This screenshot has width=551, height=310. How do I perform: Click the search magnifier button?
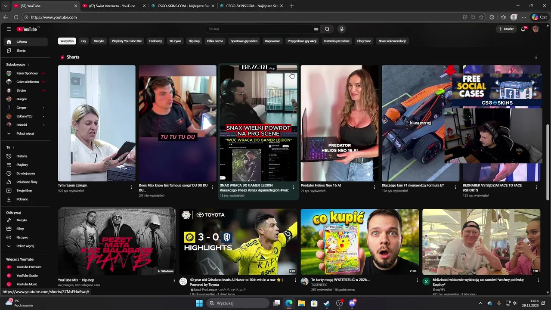click(x=327, y=29)
